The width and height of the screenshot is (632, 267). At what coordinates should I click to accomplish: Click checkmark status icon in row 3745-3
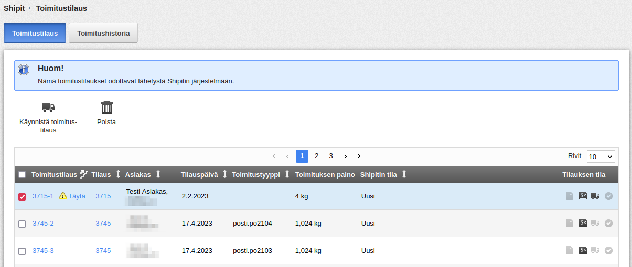tap(608, 250)
